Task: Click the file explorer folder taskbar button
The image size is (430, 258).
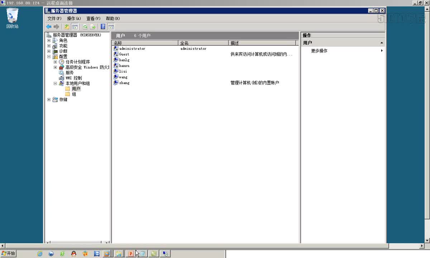Action: [119, 254]
